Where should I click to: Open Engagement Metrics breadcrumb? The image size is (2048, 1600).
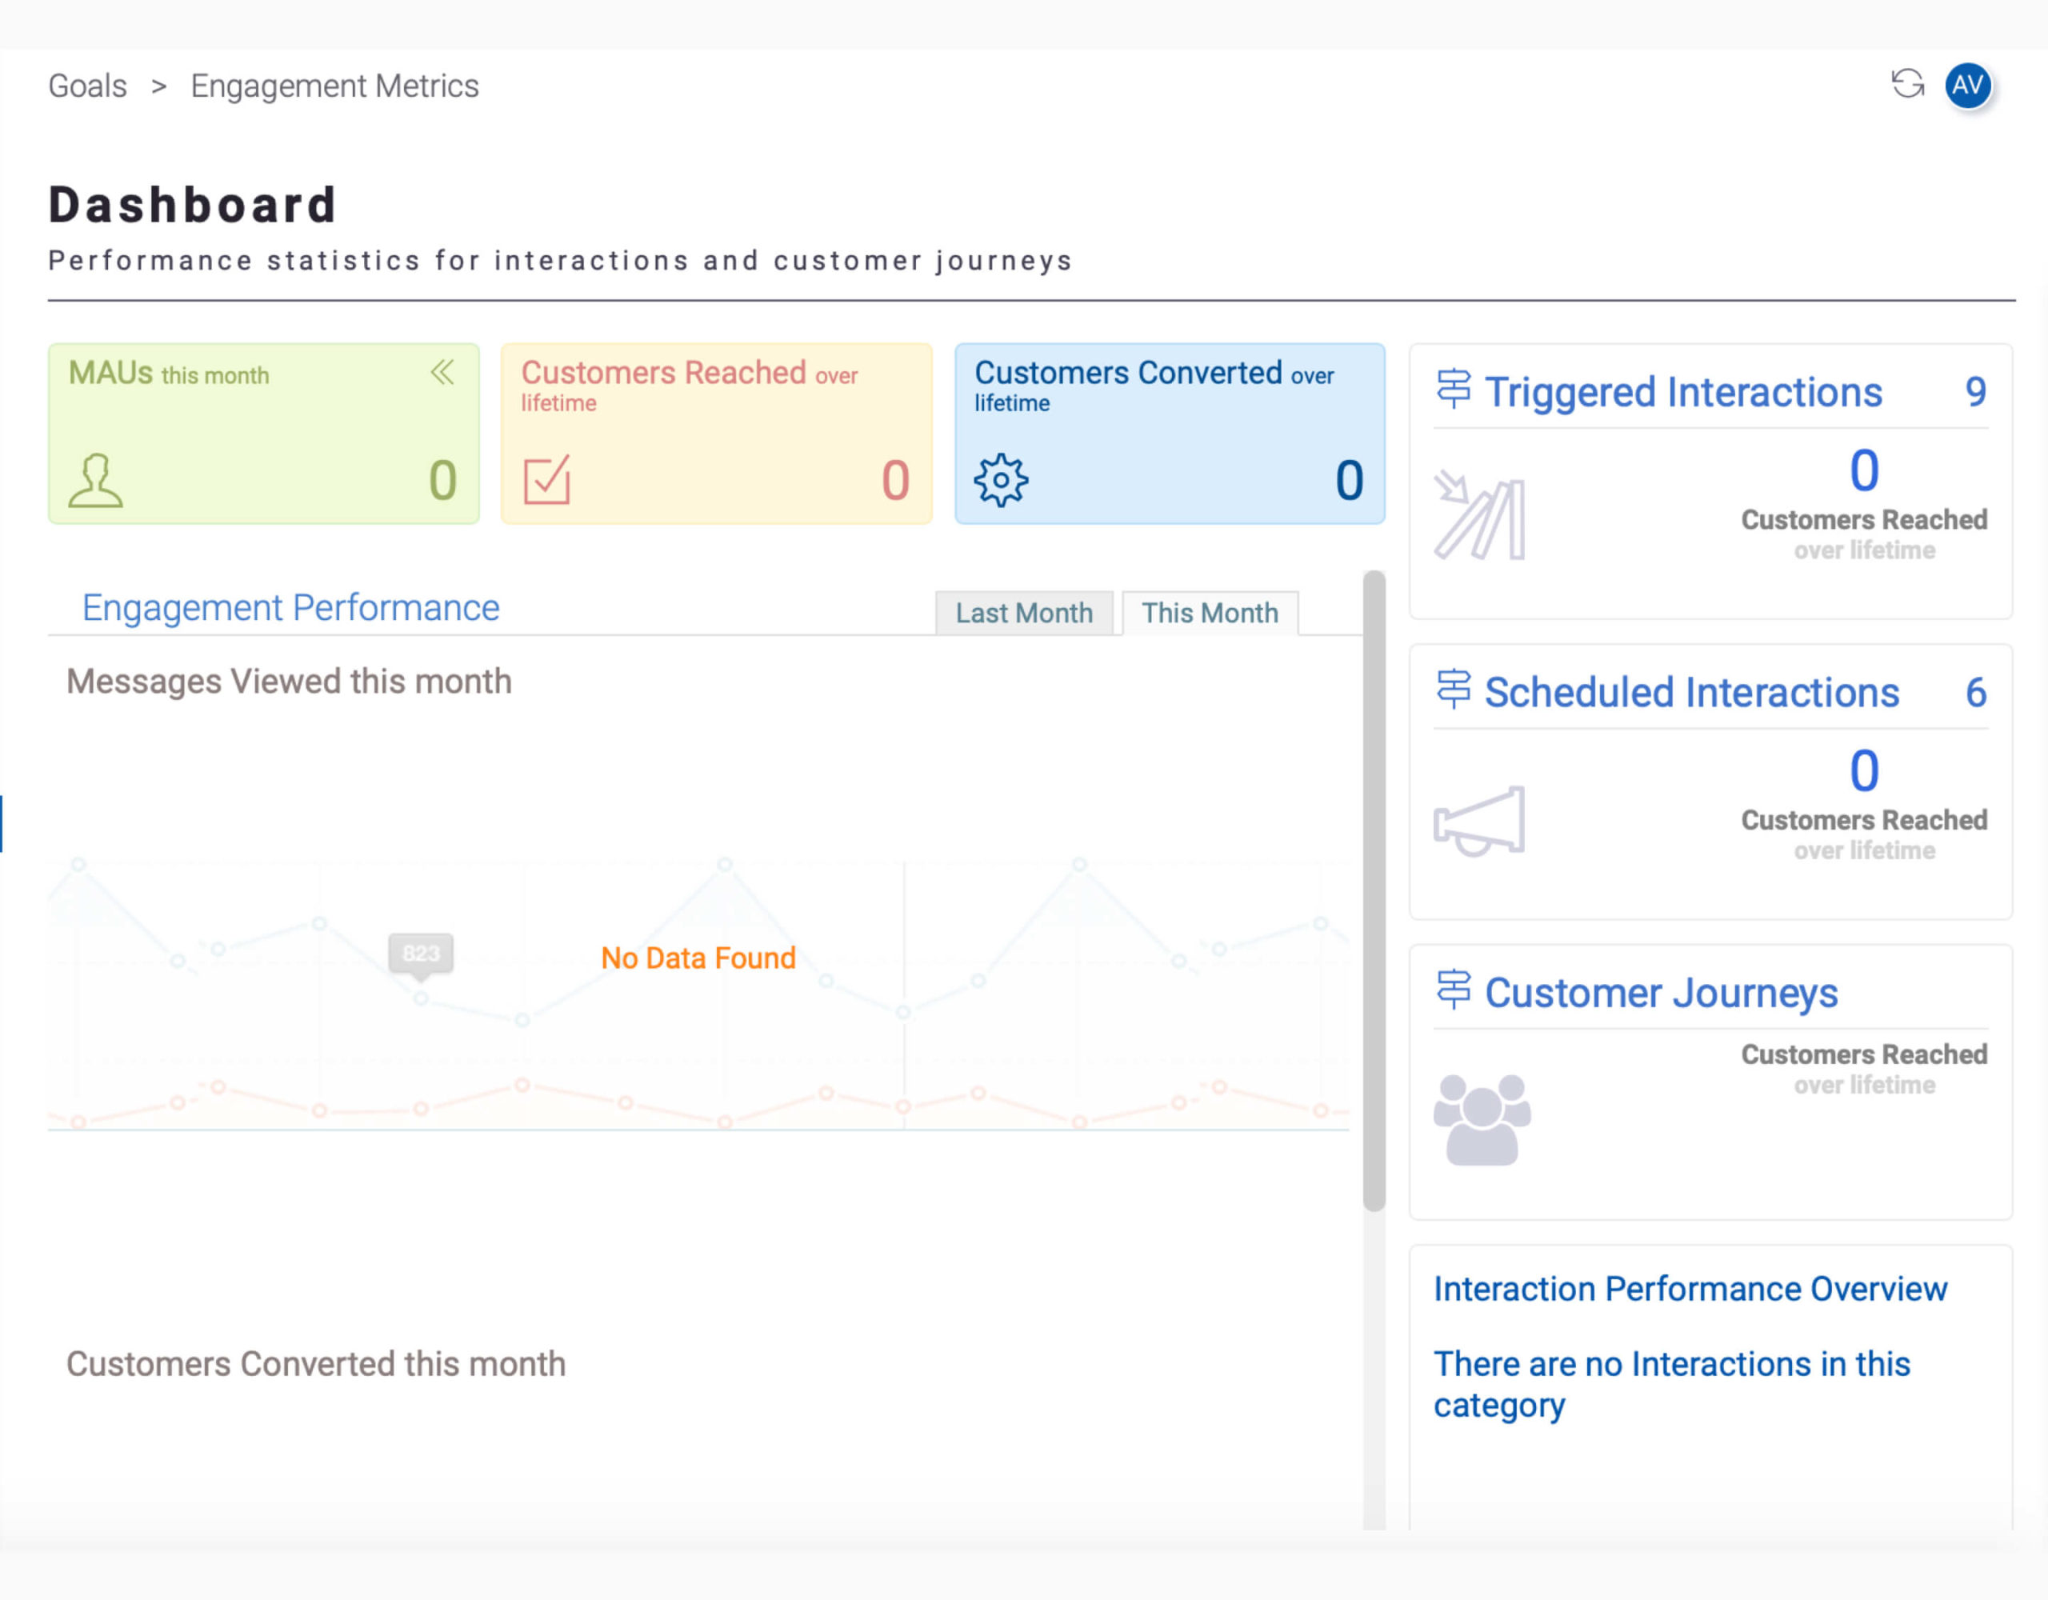point(334,86)
